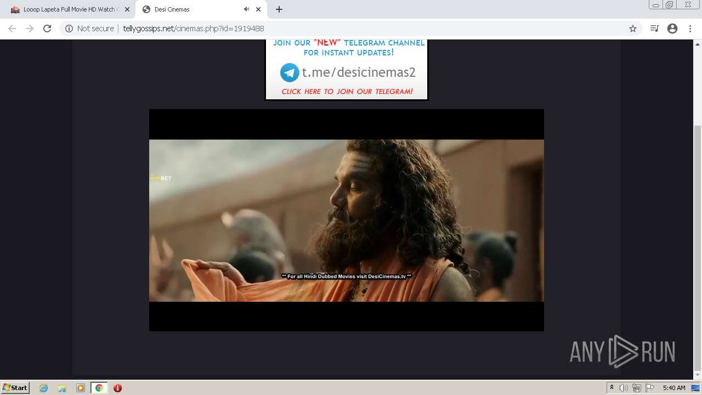Click the video player to pause playback
Viewport: 702px width, 395px height.
[x=347, y=220]
